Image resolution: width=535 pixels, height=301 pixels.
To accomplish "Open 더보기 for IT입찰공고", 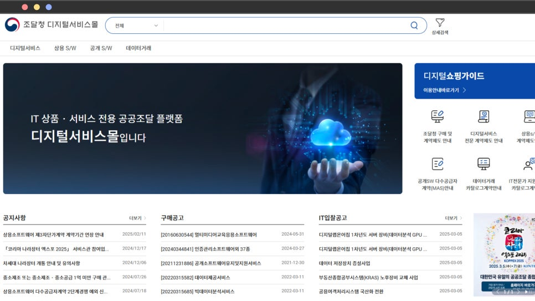I will pyautogui.click(x=453, y=218).
